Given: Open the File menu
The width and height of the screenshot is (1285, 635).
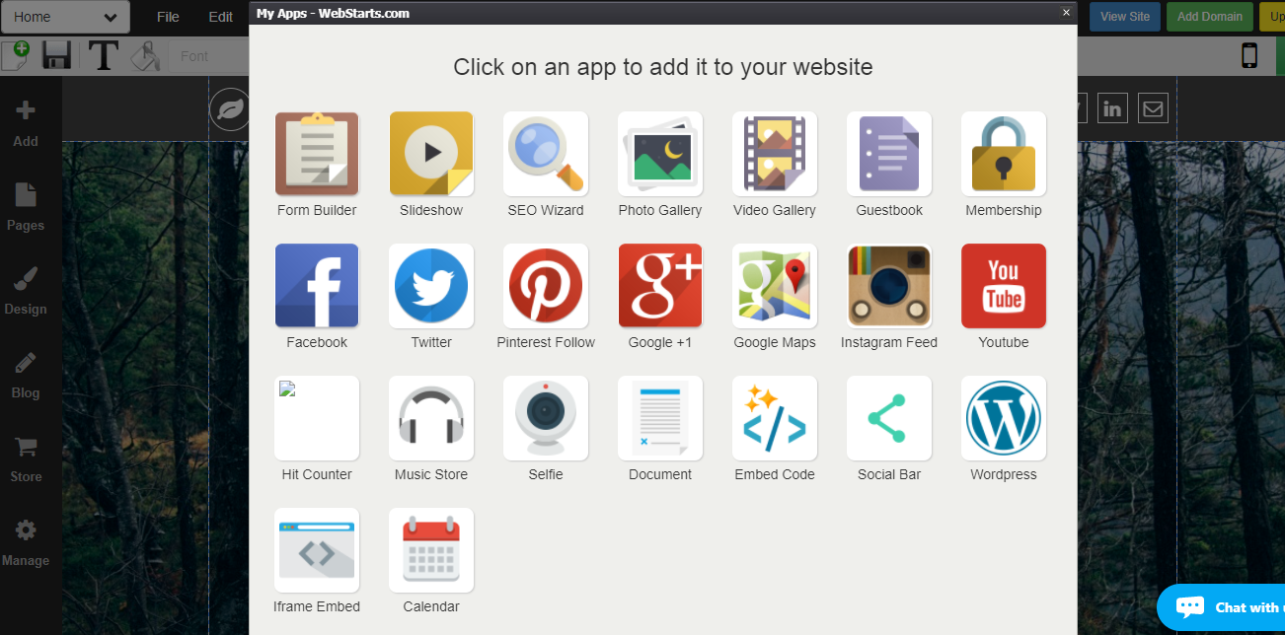Looking at the screenshot, I should coord(168,17).
